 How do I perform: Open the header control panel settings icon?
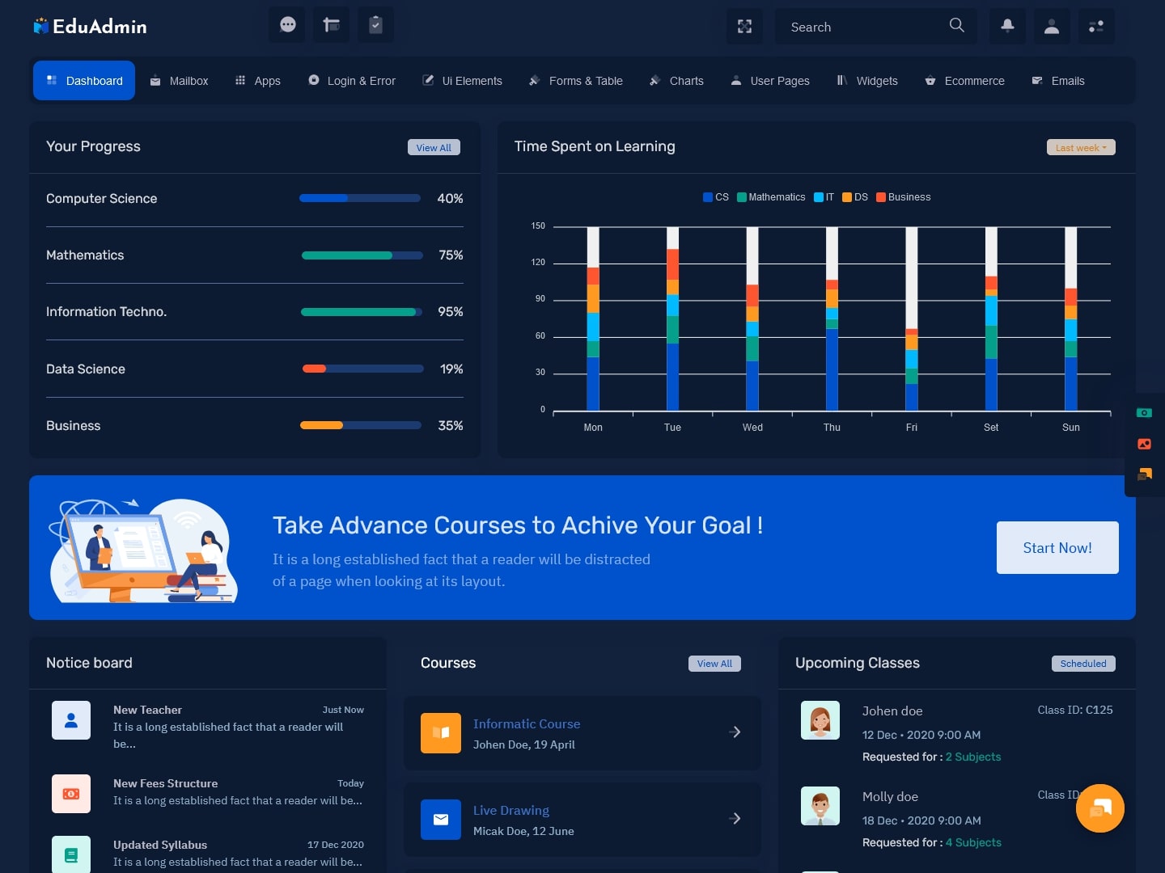tap(1096, 27)
